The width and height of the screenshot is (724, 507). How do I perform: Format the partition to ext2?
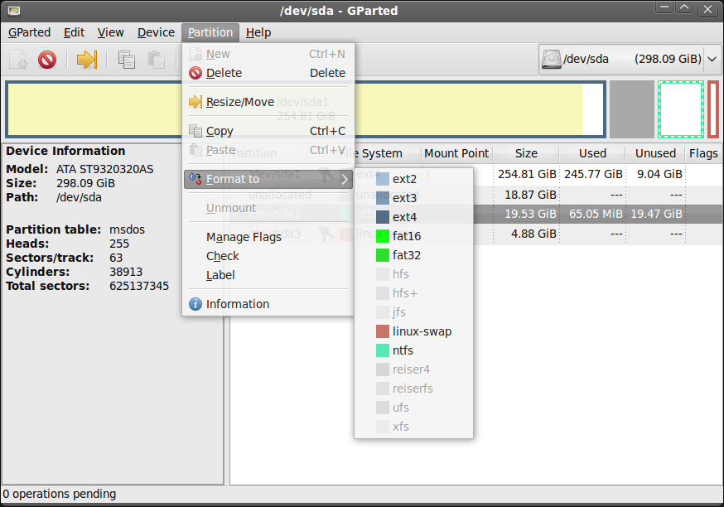(413, 179)
